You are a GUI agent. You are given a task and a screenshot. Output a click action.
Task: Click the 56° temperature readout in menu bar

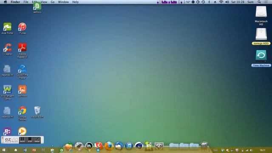[188, 2]
